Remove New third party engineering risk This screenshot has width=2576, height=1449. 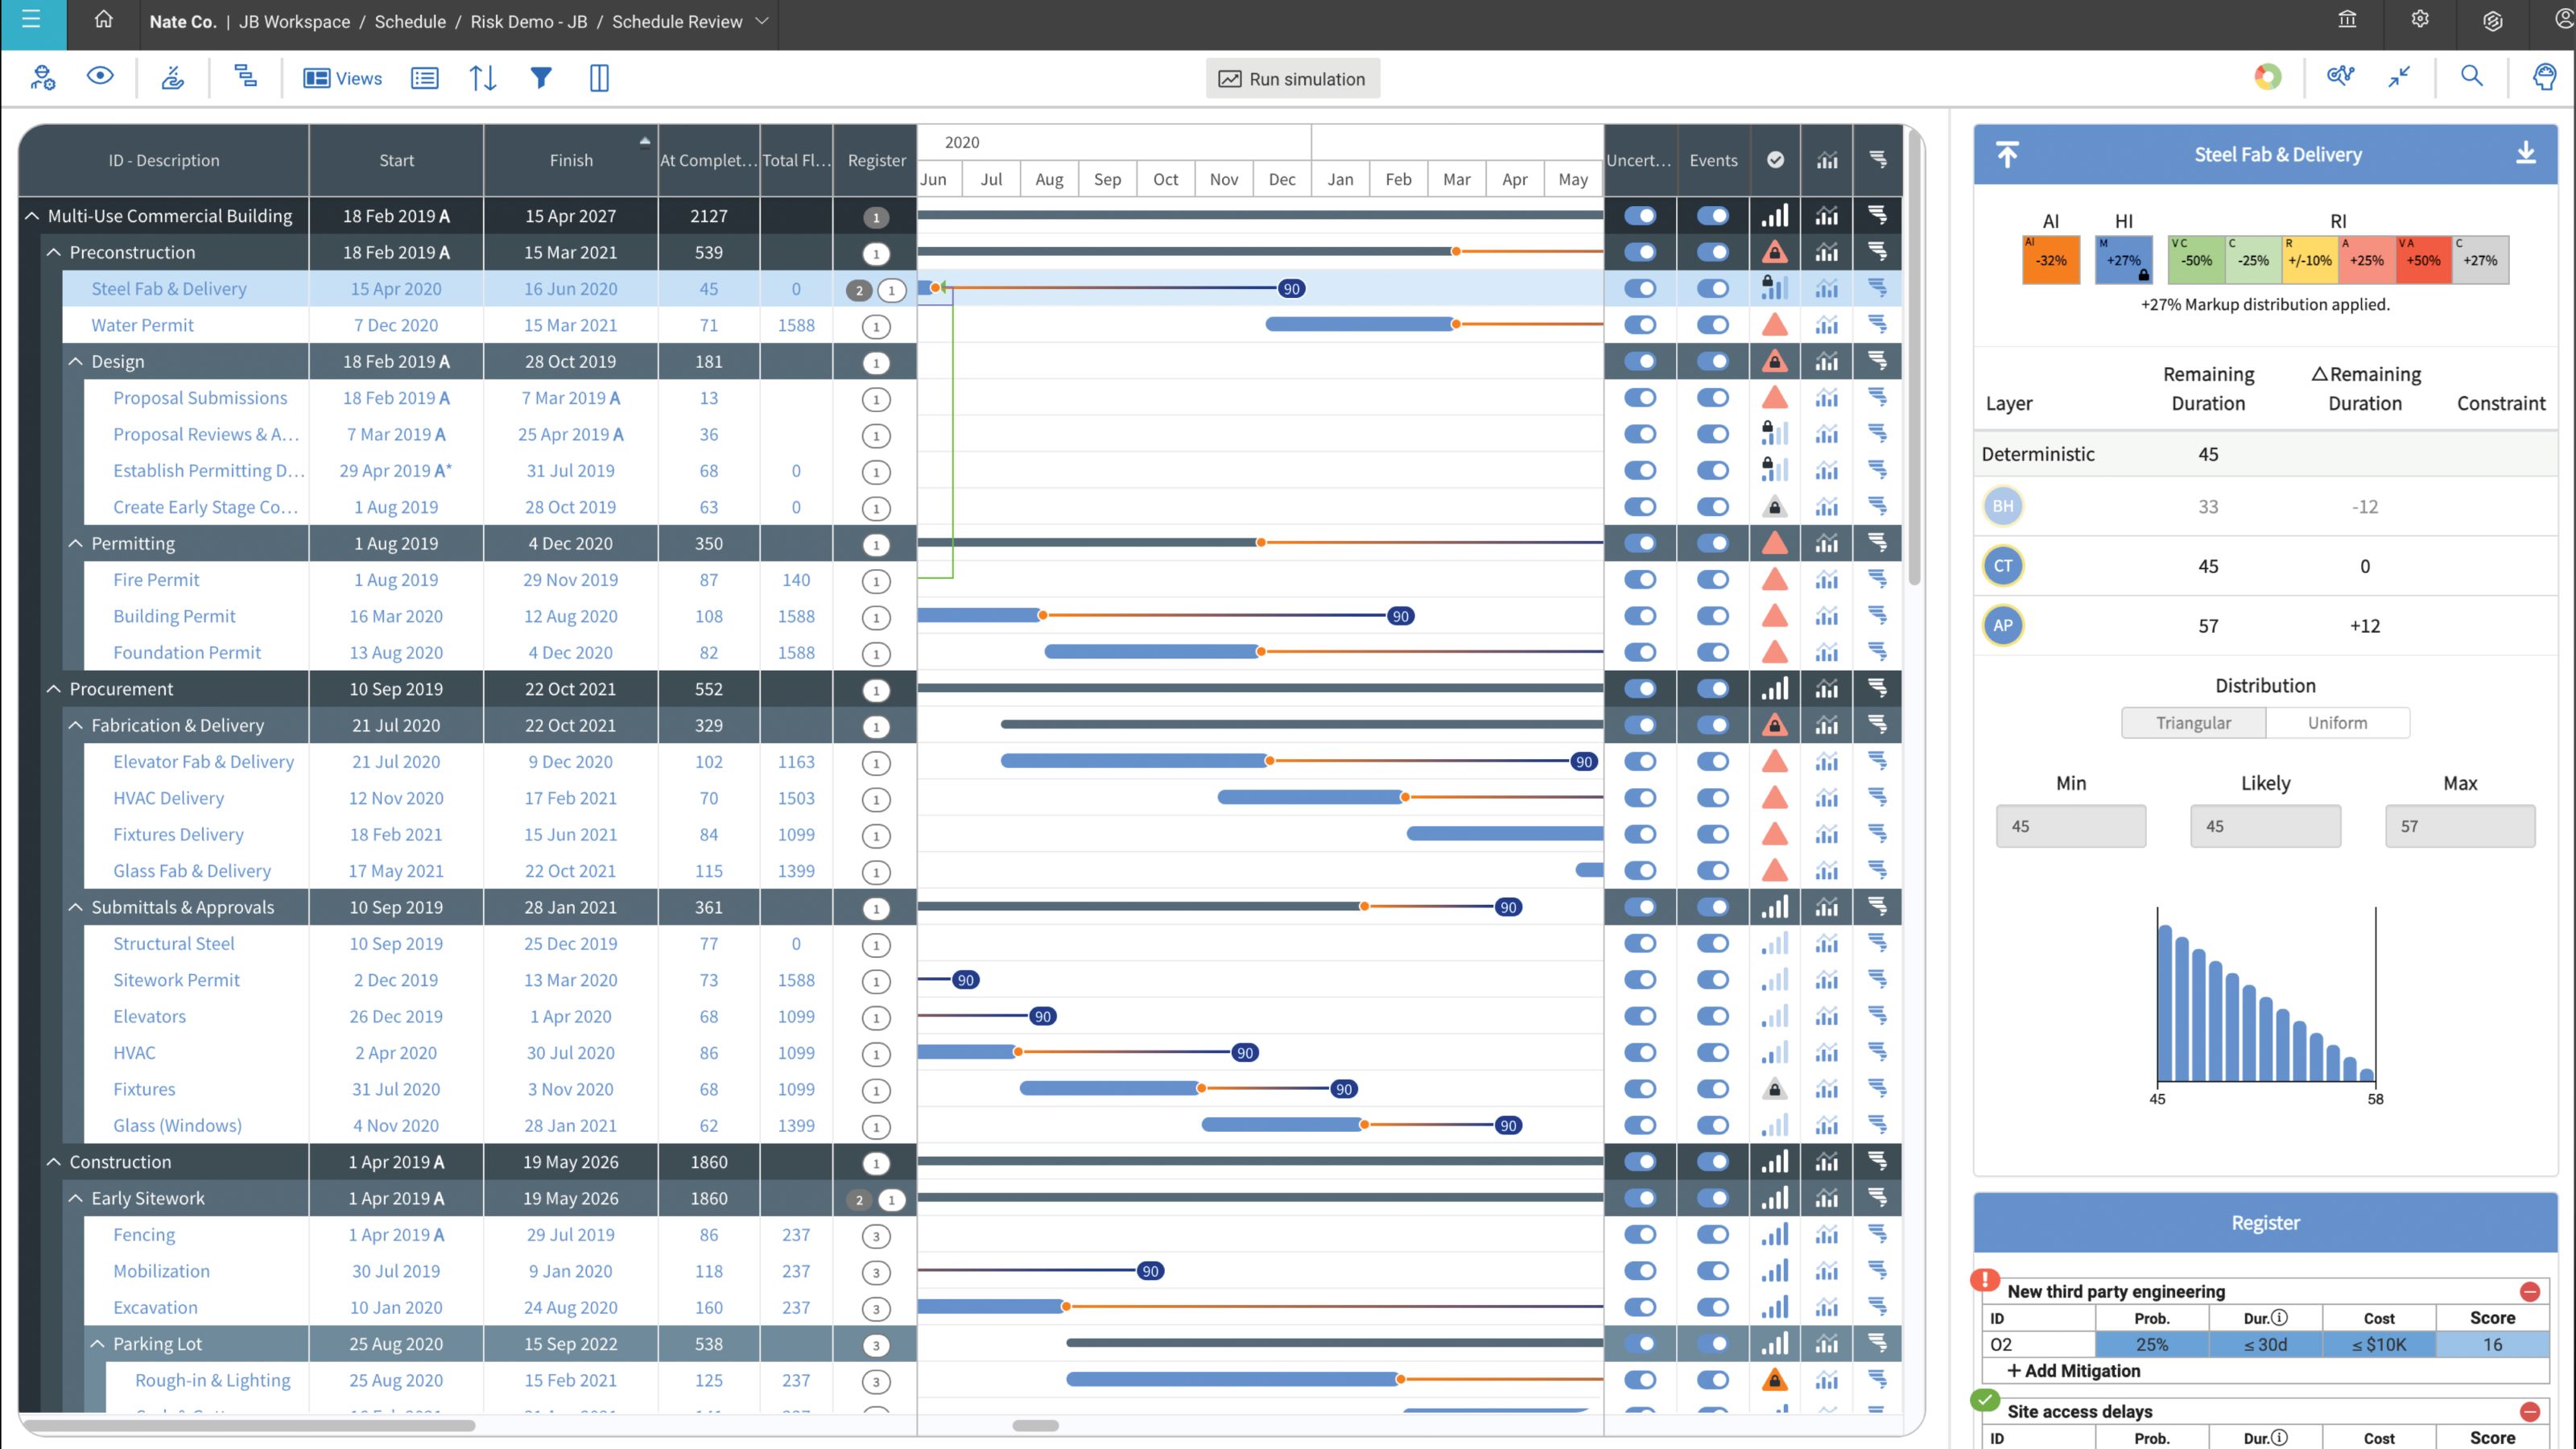(x=2530, y=1291)
